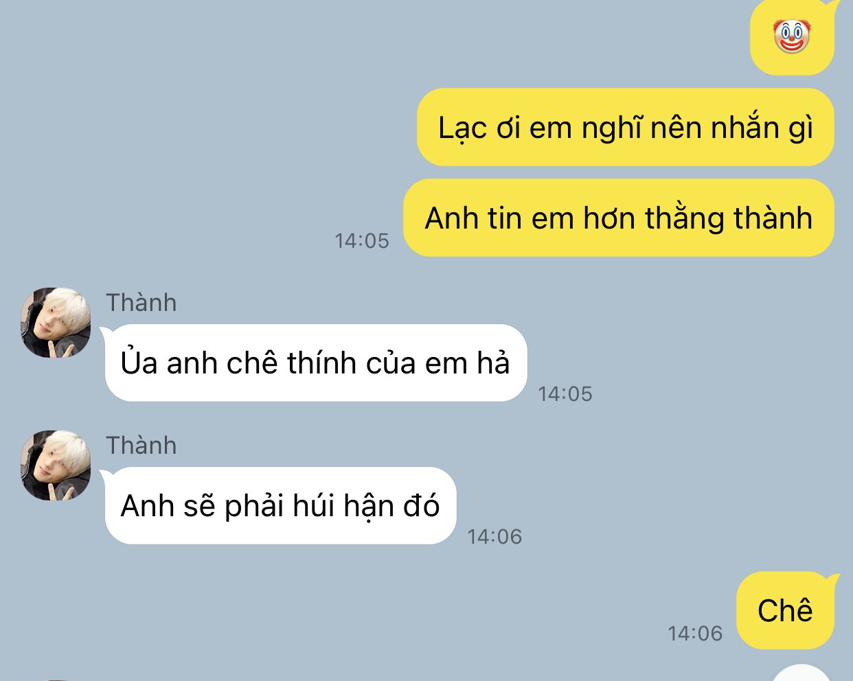Tap the partially visible white bubble at the bottom
Viewport: 853px width, 681px height.
click(801, 673)
